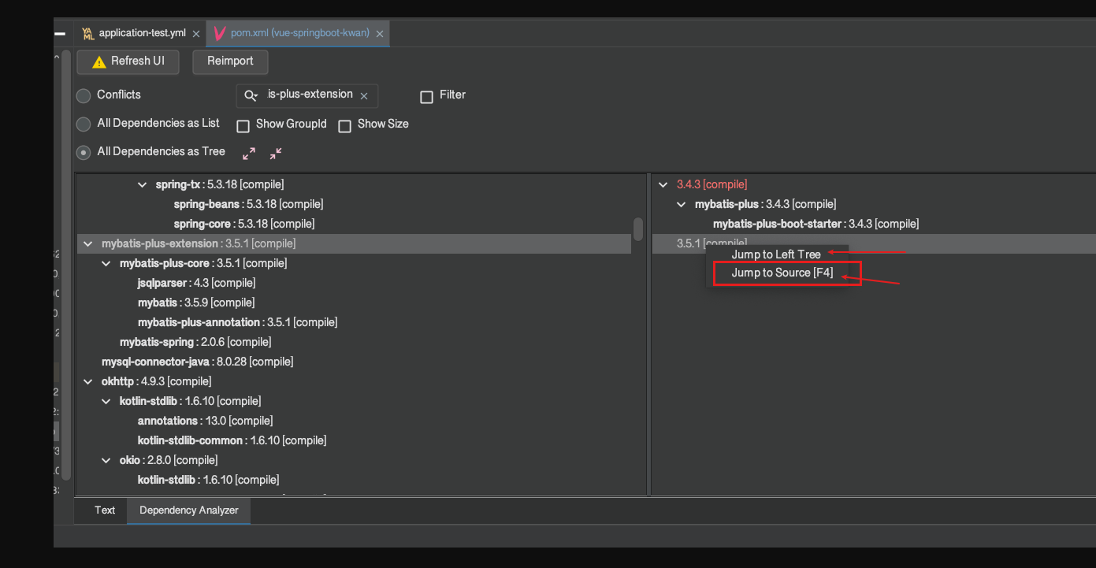Click the collapse all tree icon
This screenshot has height=568, width=1096.
coord(276,154)
